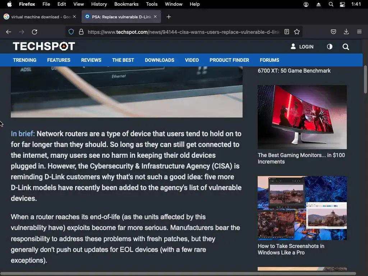Close the virtual machine download tab
The width and height of the screenshot is (368, 276).
(x=74, y=17)
